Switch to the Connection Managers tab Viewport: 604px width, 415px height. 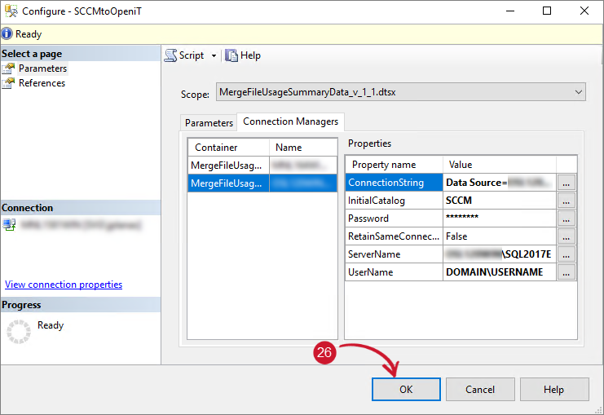tap(290, 121)
